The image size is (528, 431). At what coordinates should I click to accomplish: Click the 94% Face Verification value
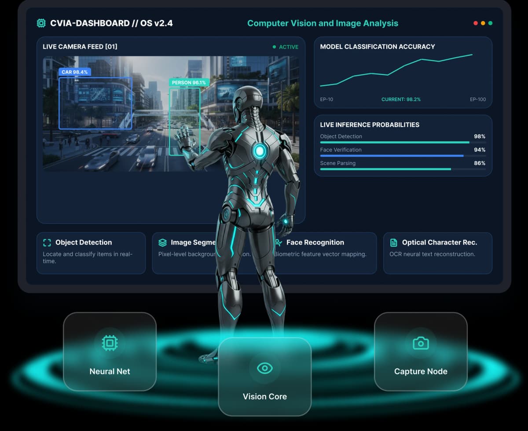480,150
